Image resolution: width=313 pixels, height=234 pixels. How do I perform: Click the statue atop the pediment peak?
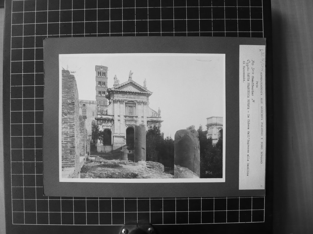point(131,76)
